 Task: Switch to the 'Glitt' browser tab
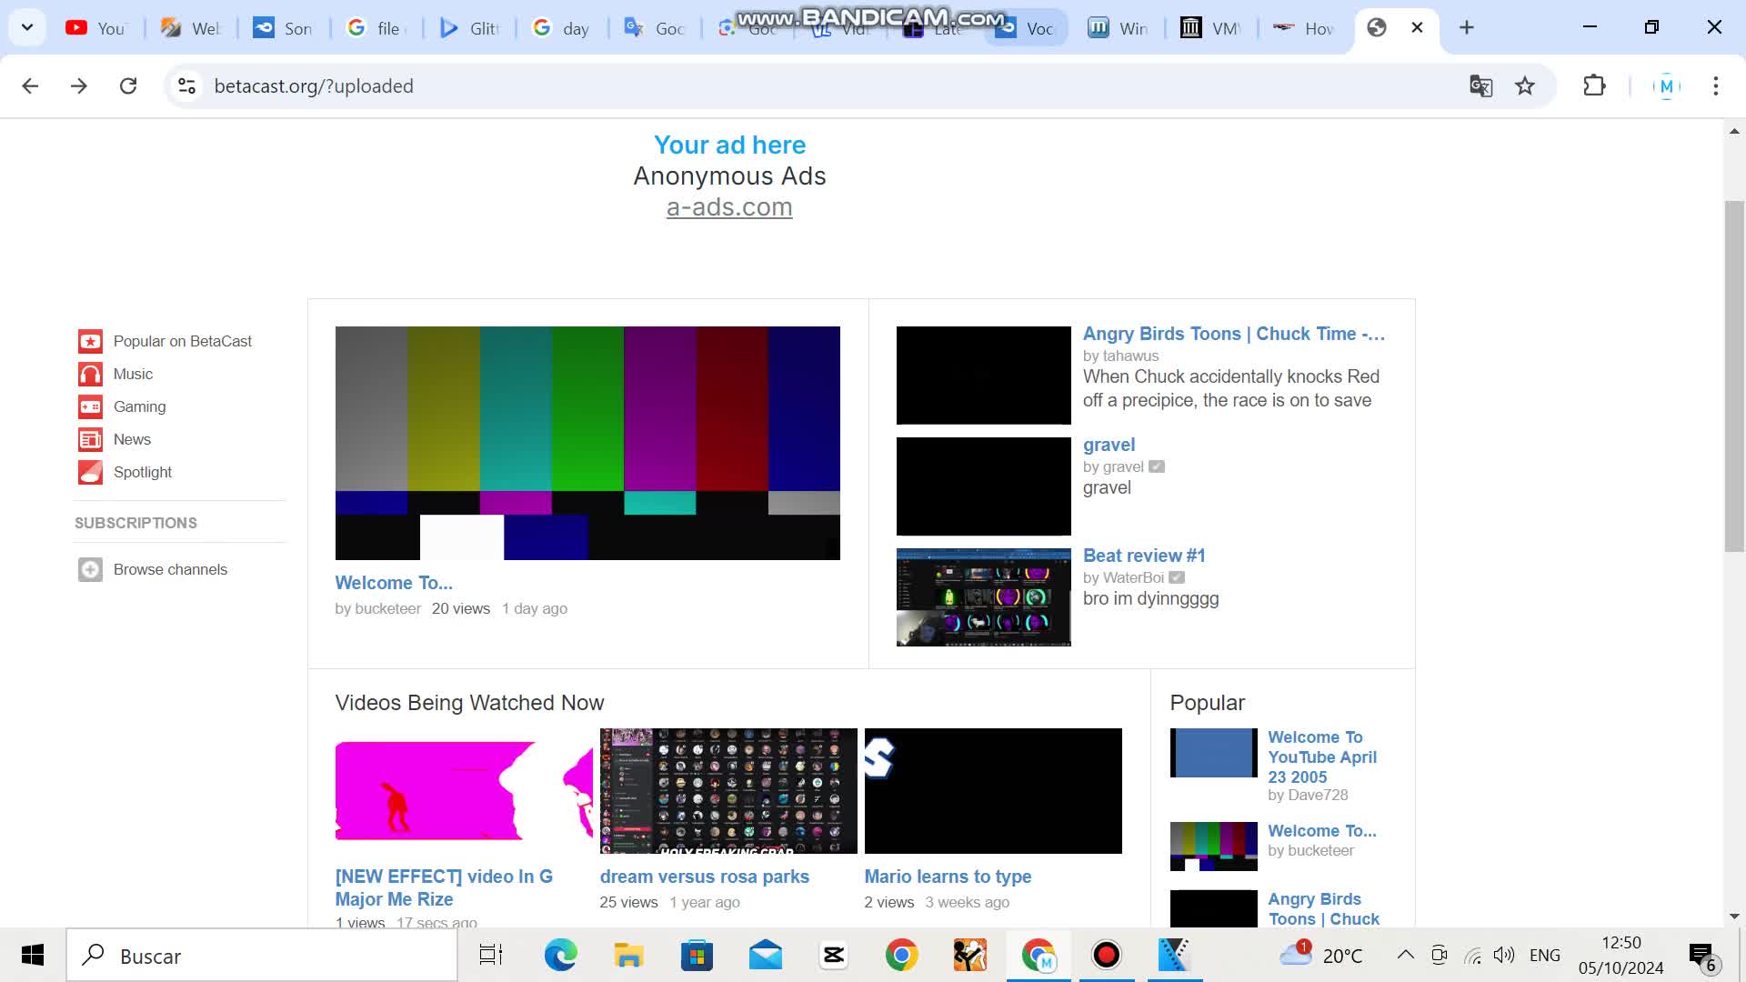(469, 28)
